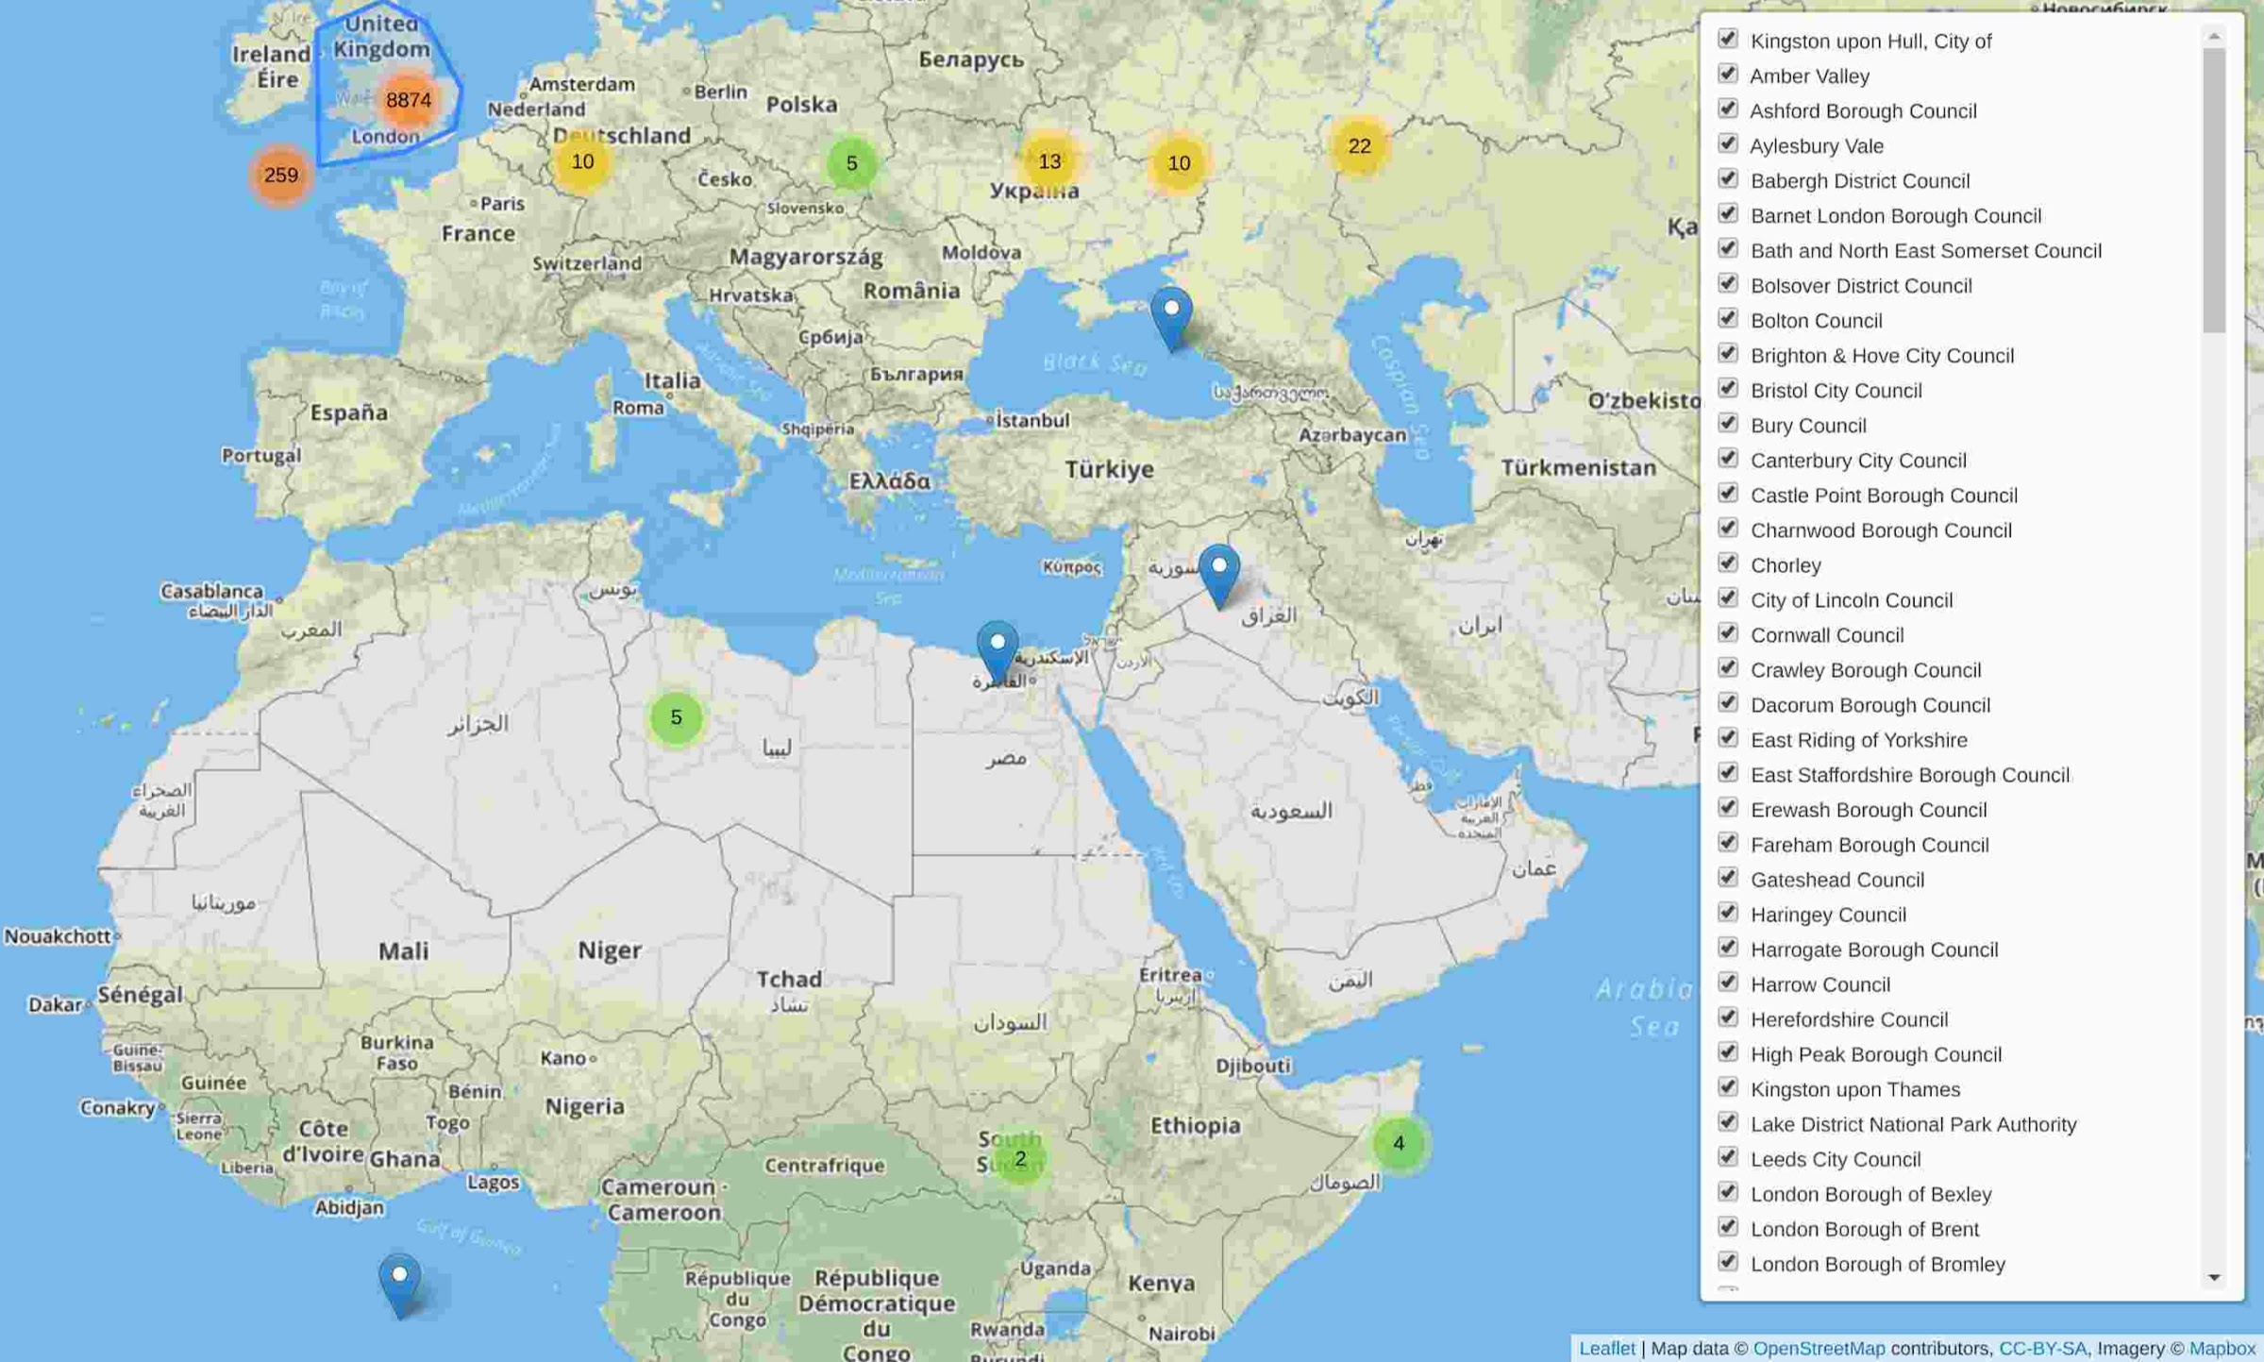Expand the 4 cluster near Somalia
This screenshot has height=1362, width=2264.
tap(1399, 1144)
